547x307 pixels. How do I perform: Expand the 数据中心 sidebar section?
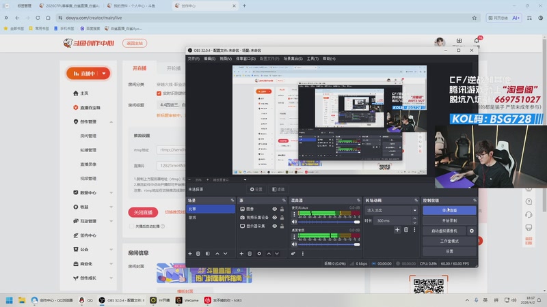tap(111, 193)
